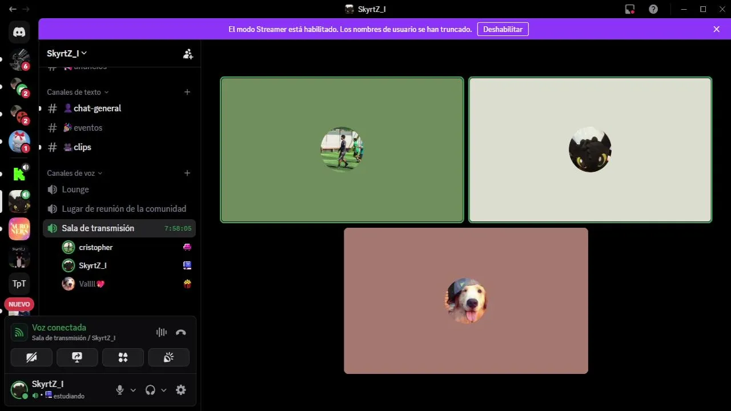731x411 pixels.
Task: Click Vallll's activity icon in voice list
Action: tap(187, 284)
